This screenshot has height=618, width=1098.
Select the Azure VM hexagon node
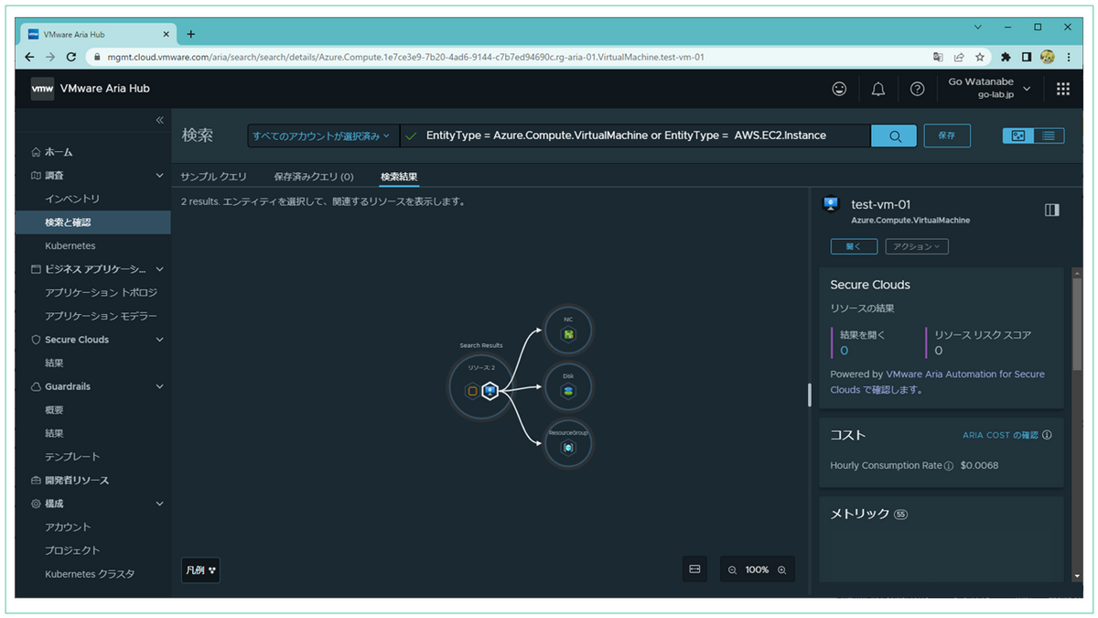click(490, 391)
